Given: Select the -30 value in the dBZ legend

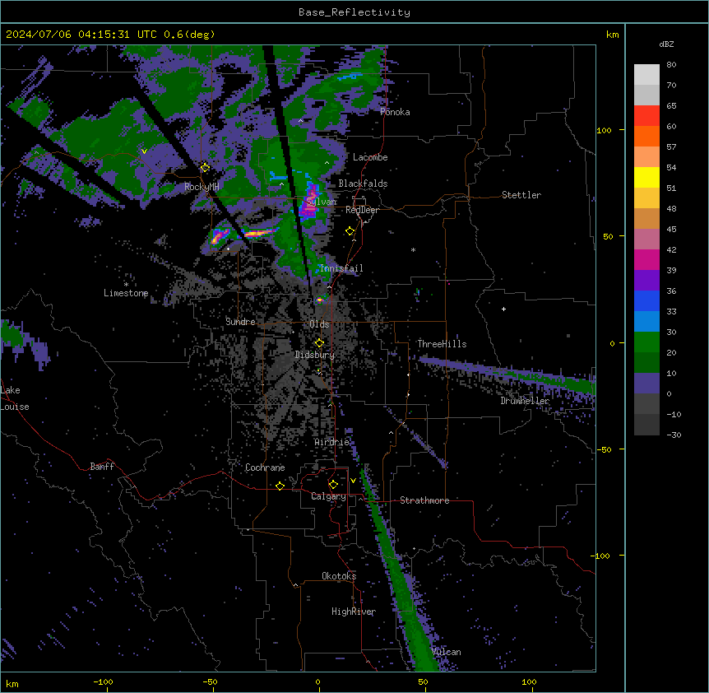Looking at the screenshot, I should coord(674,435).
